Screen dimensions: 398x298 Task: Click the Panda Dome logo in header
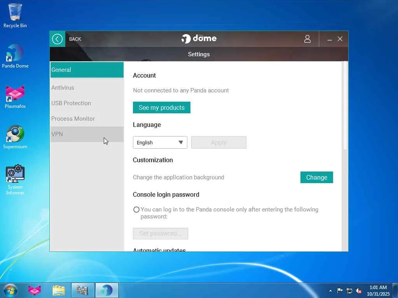click(x=199, y=38)
